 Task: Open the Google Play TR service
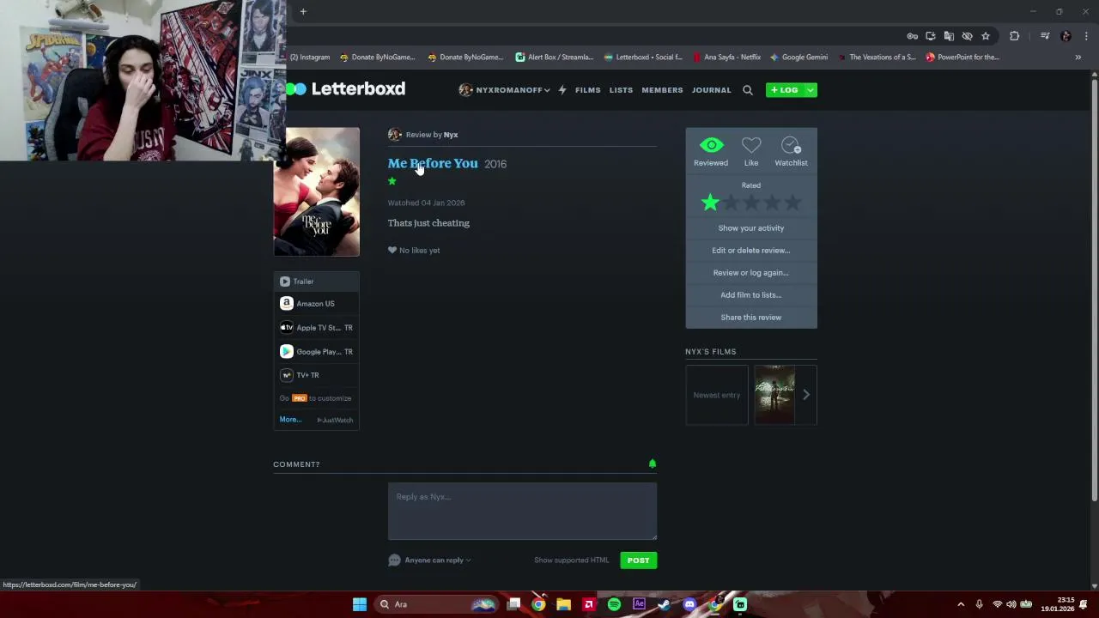317,352
